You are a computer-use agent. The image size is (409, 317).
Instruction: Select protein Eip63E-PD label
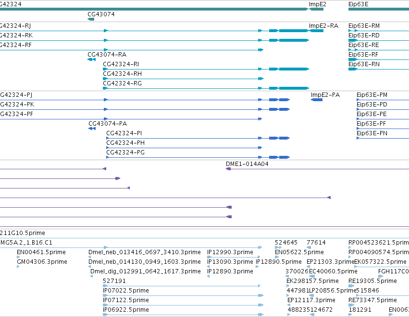pos(372,105)
